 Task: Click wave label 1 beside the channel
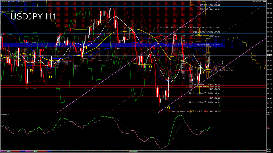coord(222,76)
